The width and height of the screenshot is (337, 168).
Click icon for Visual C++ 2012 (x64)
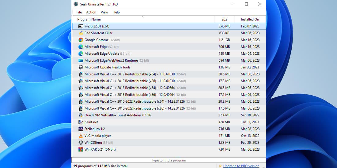coord(81,74)
